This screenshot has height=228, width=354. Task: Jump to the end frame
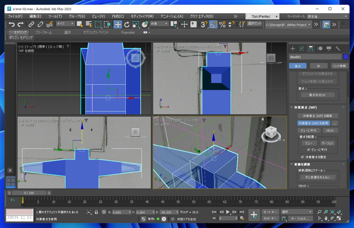(242, 212)
